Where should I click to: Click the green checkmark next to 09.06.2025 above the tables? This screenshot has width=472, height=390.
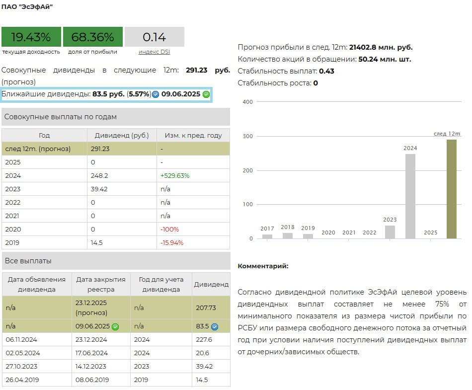point(206,94)
